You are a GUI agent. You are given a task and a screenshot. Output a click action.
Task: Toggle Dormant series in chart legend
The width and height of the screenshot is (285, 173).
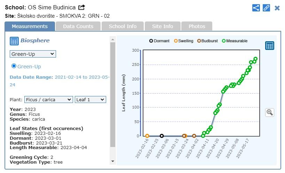pyautogui.click(x=159, y=41)
